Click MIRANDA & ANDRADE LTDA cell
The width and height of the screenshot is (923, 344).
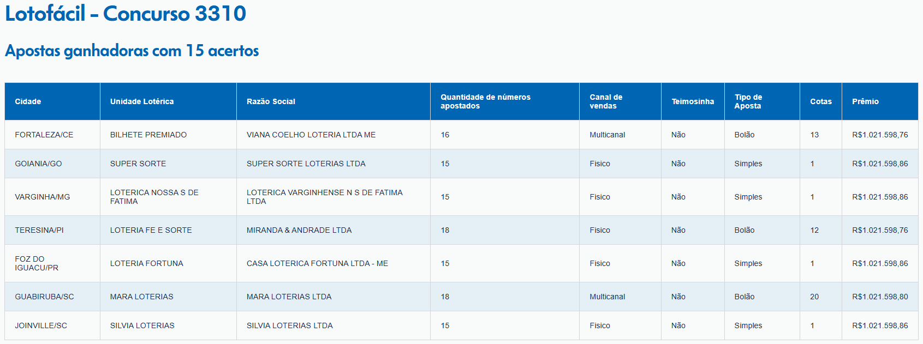pyautogui.click(x=334, y=230)
